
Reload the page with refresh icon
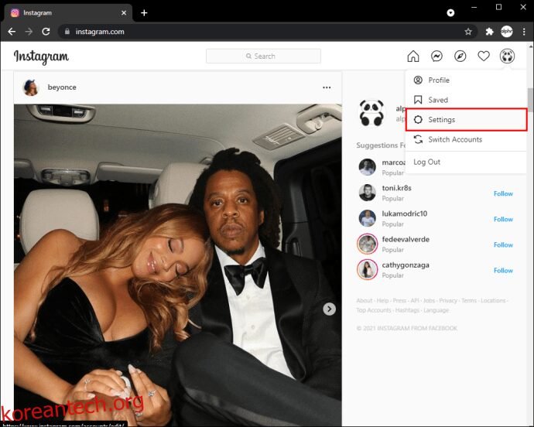tap(46, 32)
